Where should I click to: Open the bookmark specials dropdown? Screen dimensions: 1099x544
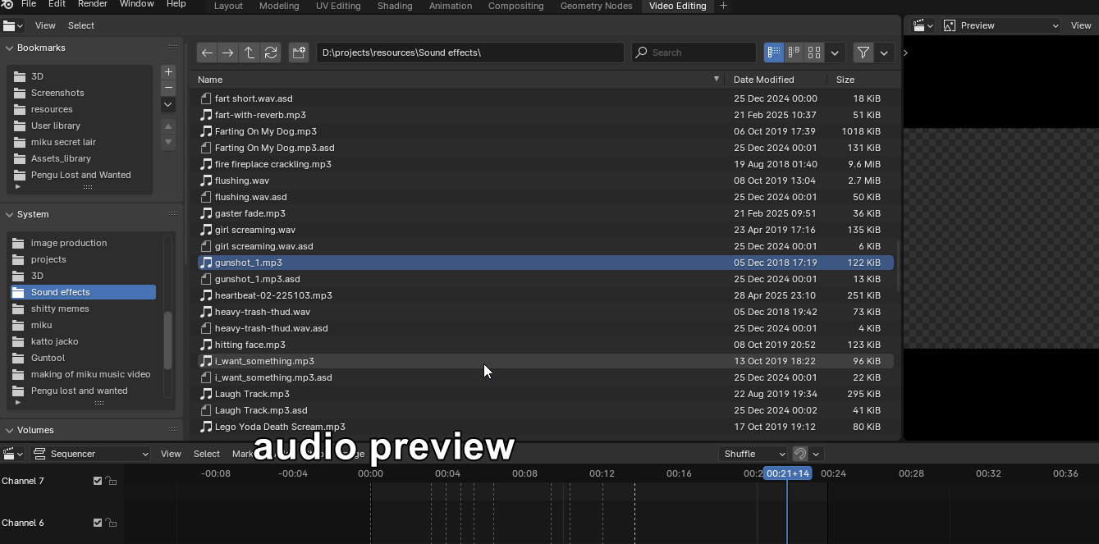168,104
